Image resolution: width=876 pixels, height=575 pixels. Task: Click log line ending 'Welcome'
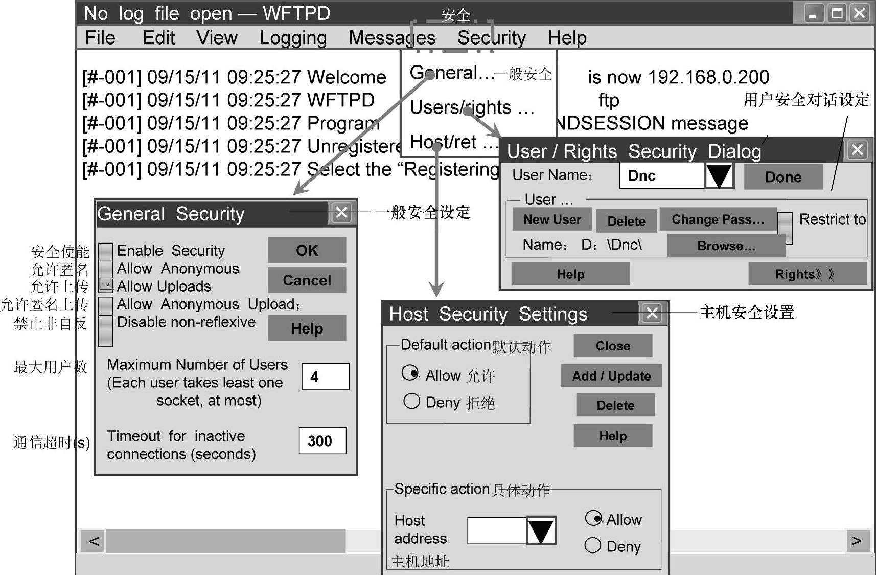tap(234, 77)
